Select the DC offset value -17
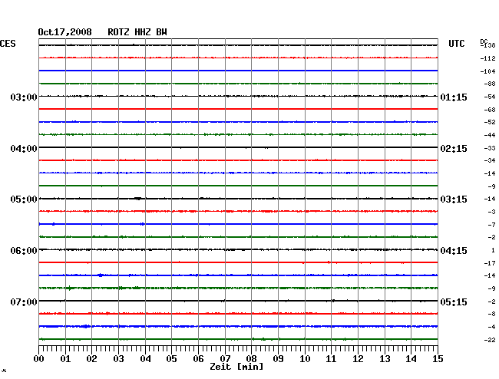This screenshot has height=379, width=499. (x=490, y=263)
